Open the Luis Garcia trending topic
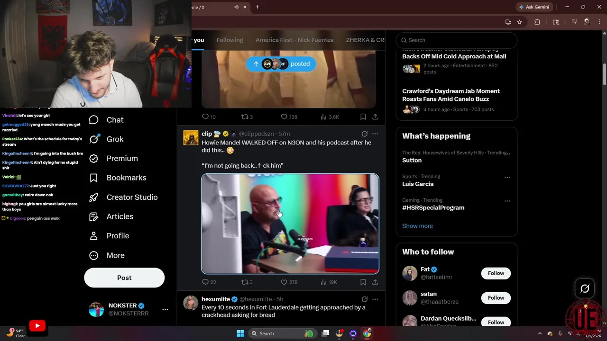The image size is (607, 341). tap(418, 184)
